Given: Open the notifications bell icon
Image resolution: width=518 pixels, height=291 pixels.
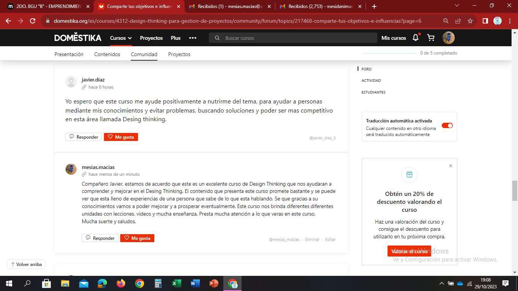Looking at the screenshot, I should (416, 38).
